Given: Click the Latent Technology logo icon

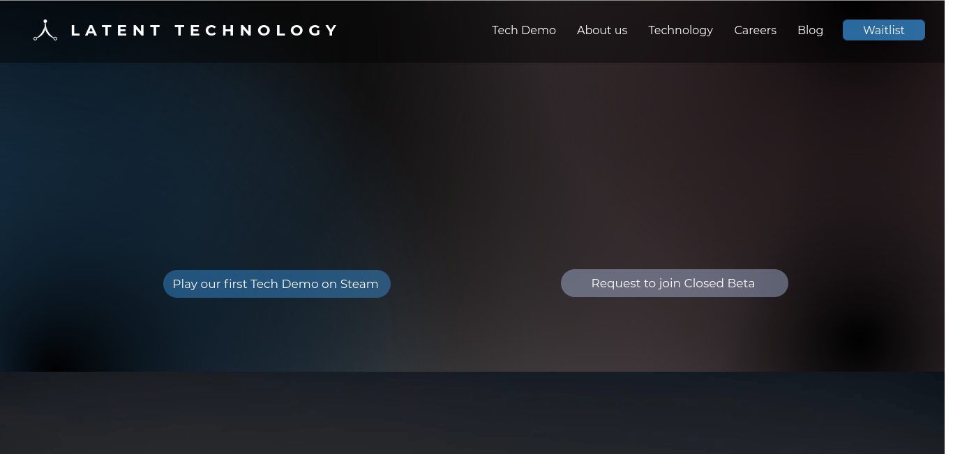Looking at the screenshot, I should click(45, 30).
